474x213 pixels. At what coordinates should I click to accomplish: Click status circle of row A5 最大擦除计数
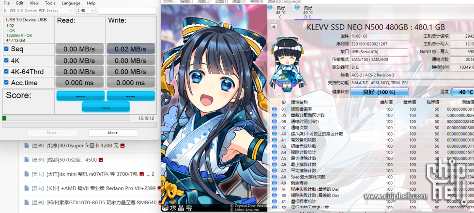(x=275, y=159)
